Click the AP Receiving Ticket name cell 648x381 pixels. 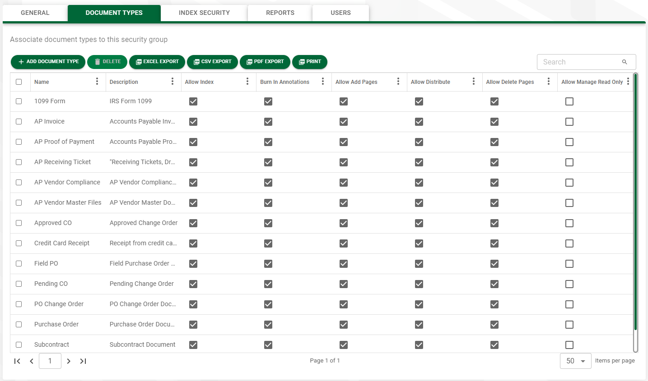tap(62, 162)
